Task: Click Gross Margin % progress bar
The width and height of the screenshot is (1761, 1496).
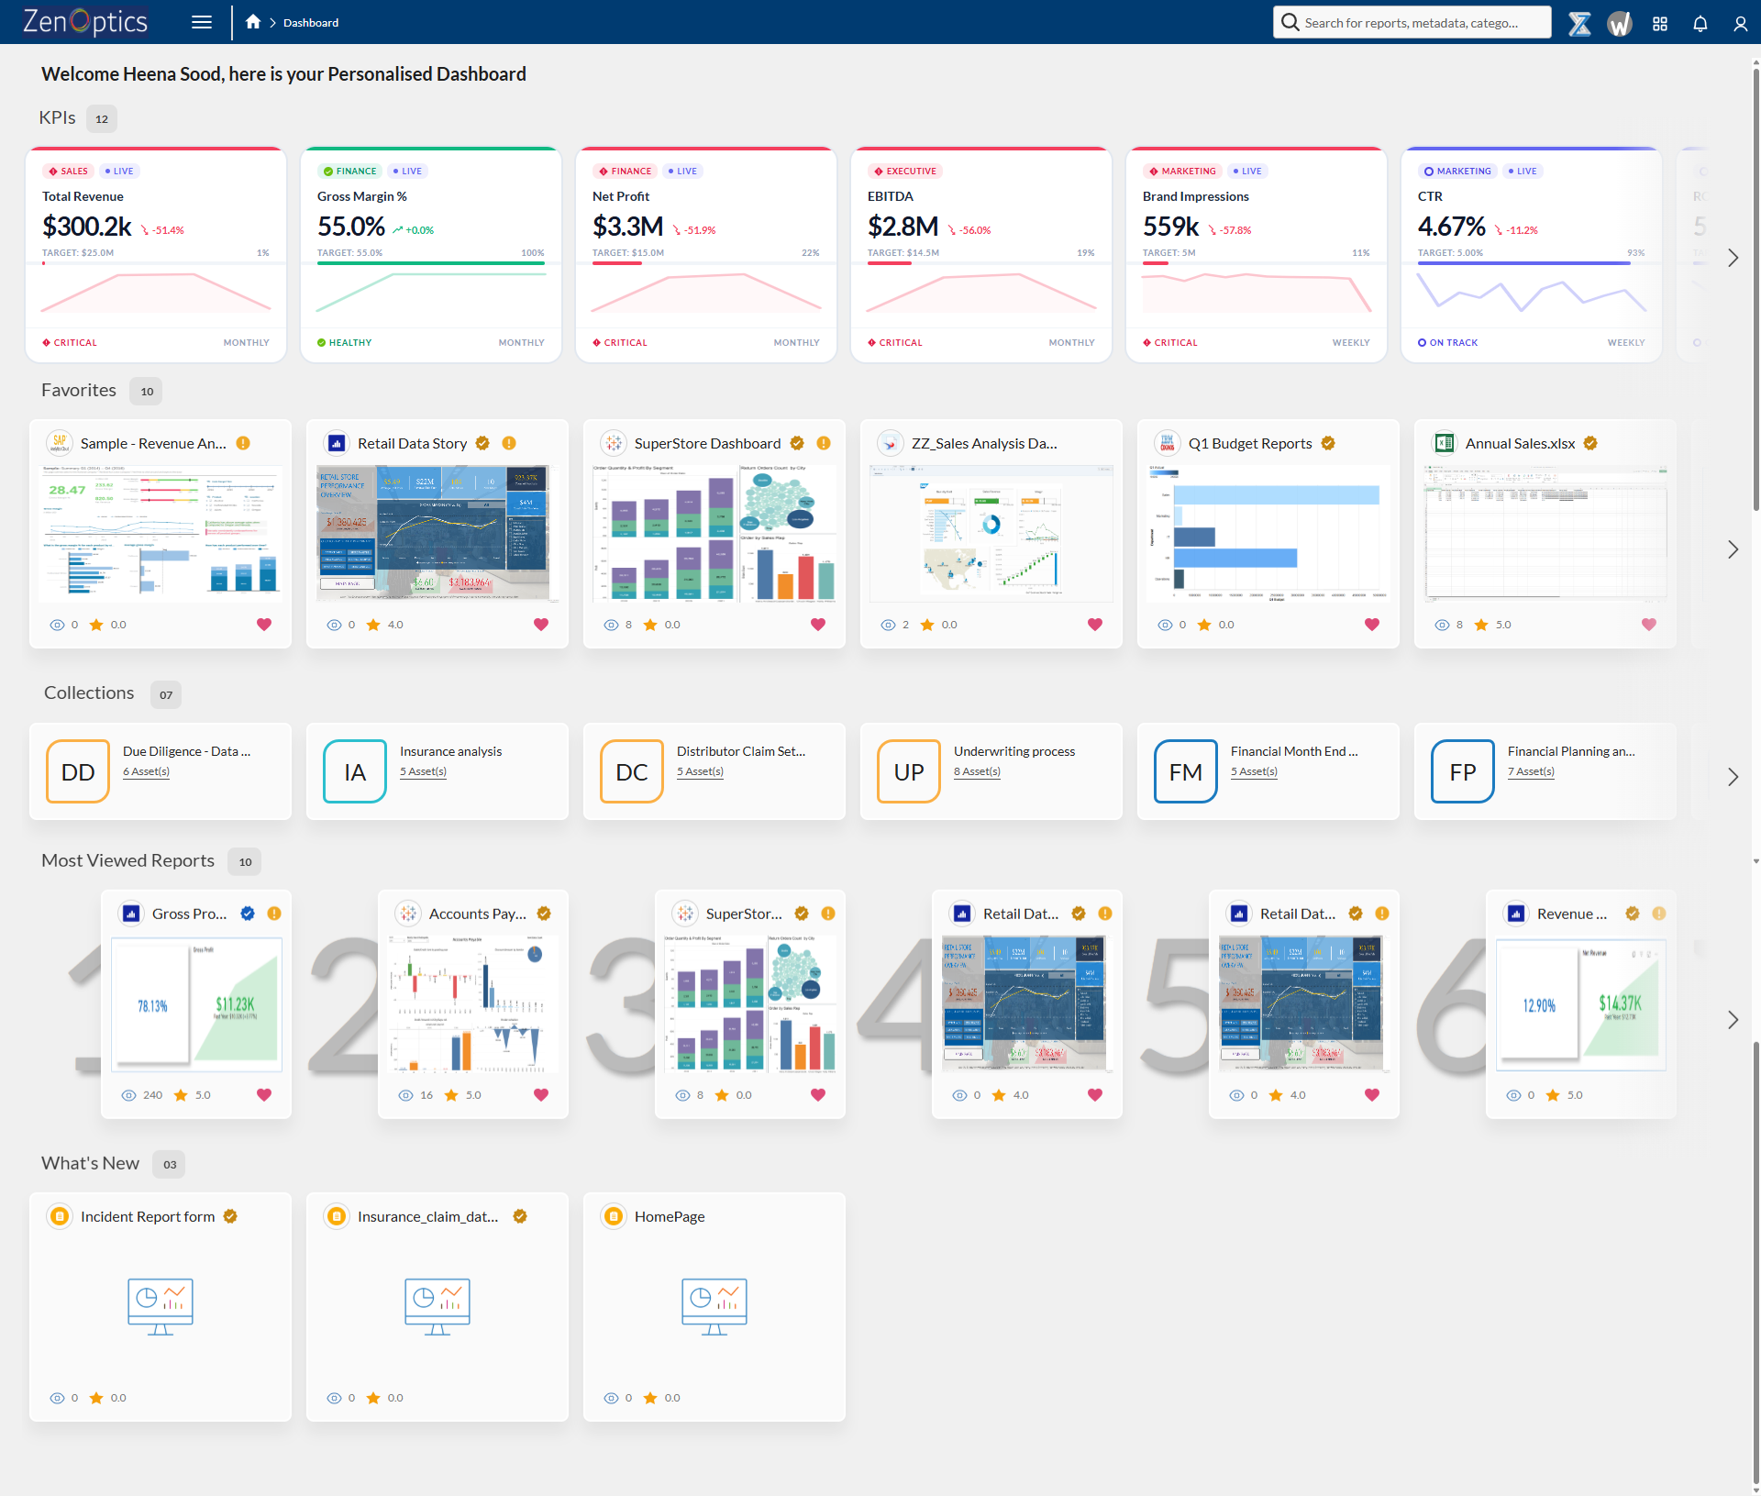Action: 431,263
